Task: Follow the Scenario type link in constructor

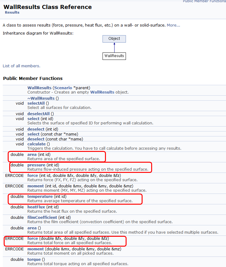Action: tap(63, 88)
